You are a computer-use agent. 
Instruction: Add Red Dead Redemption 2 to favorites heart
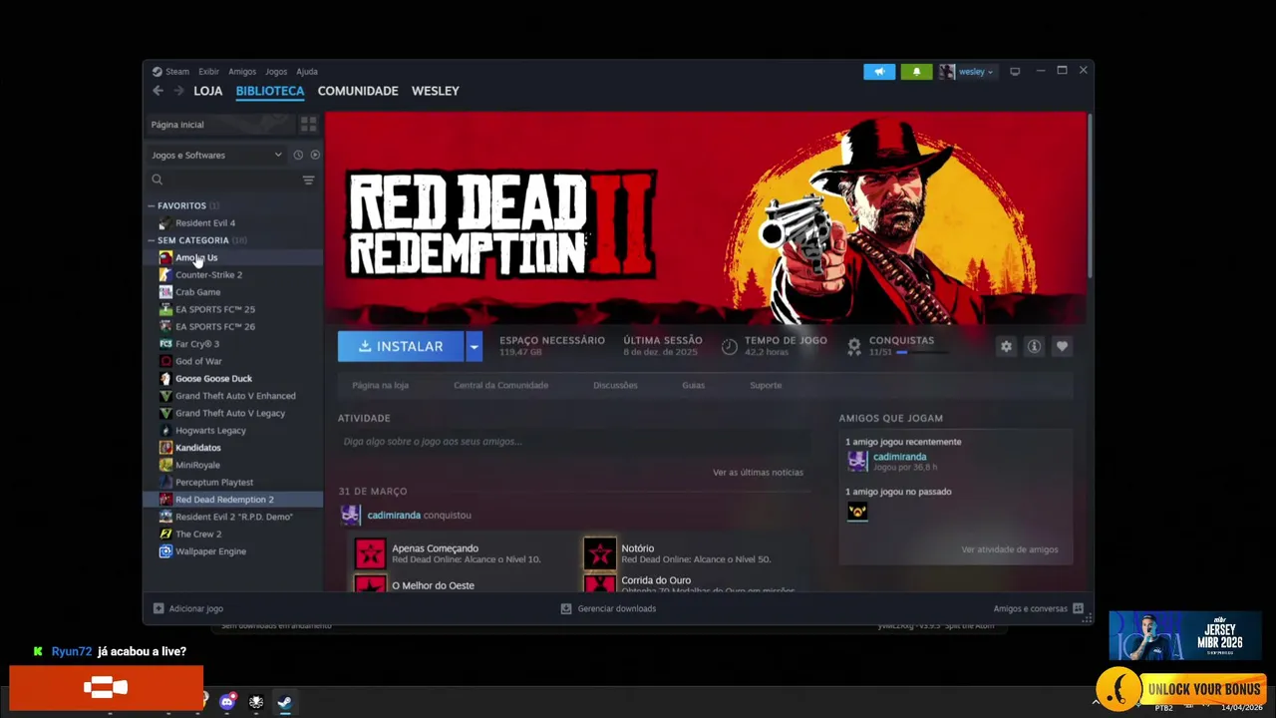pos(1062,346)
